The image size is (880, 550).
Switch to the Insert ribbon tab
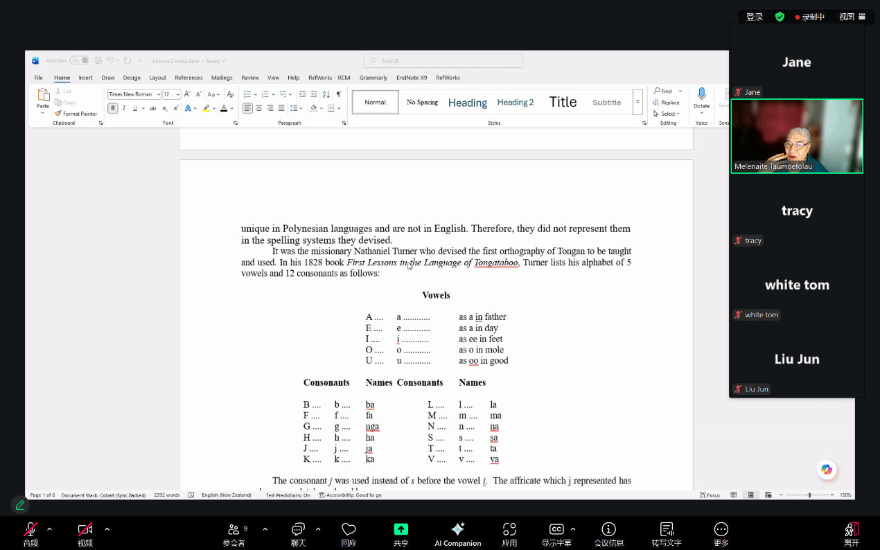click(85, 78)
